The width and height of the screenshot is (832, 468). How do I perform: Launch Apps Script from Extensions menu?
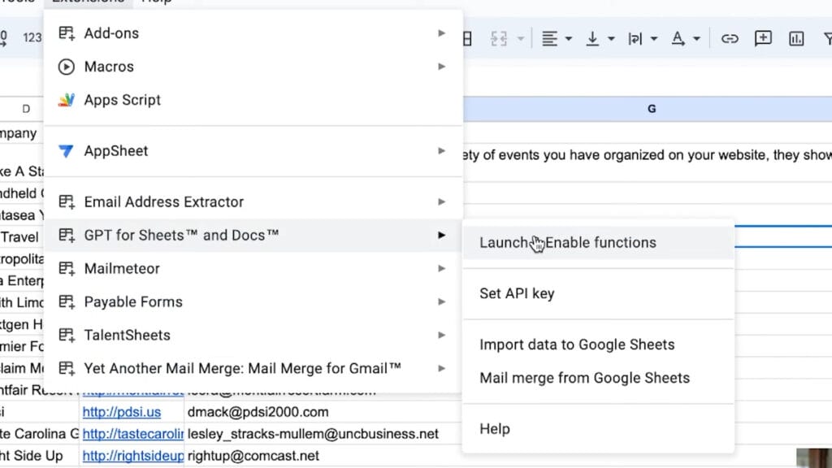point(253,100)
